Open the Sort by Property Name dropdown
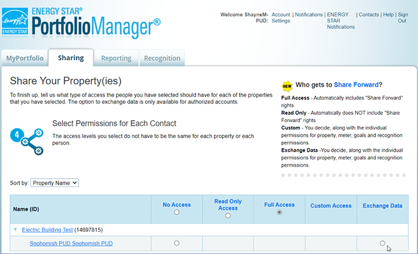This screenshot has width=418, height=254. coord(55,183)
